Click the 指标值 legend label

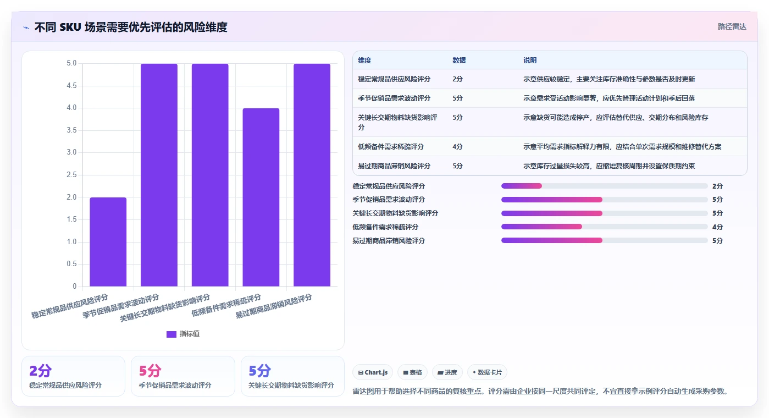click(x=189, y=334)
